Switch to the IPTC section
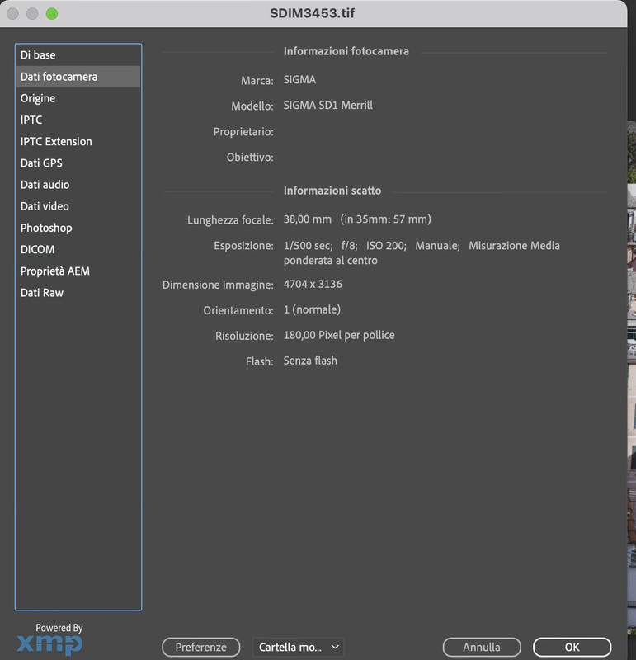 tap(78, 120)
